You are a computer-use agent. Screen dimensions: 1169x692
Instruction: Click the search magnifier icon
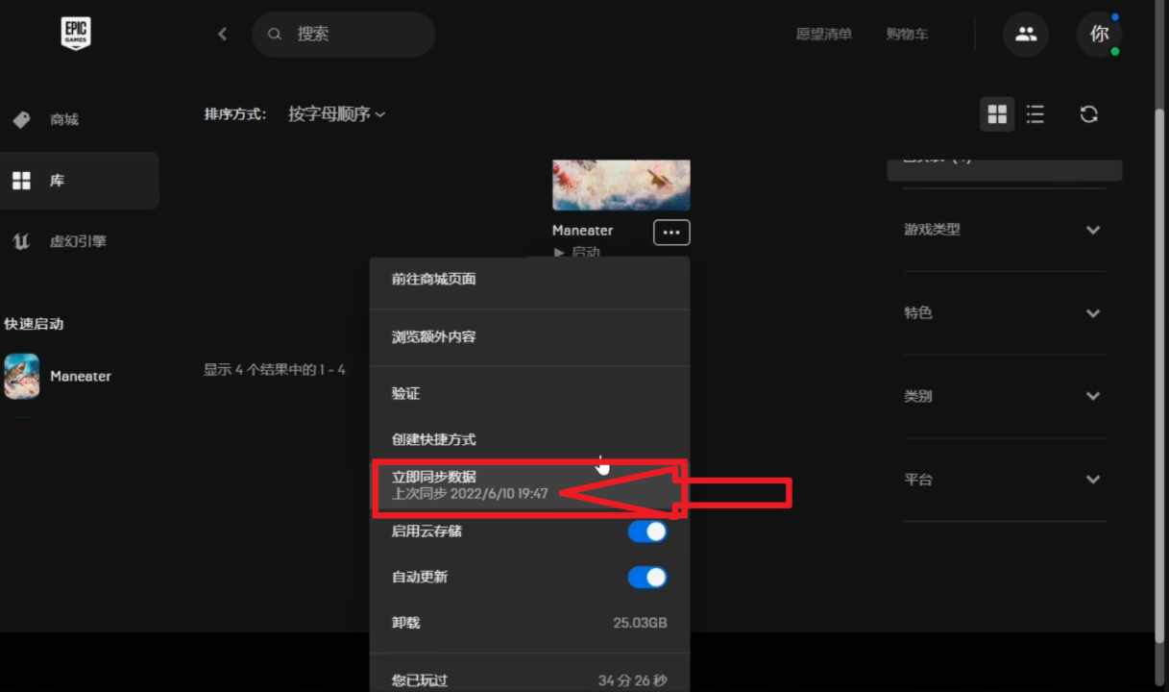(275, 35)
